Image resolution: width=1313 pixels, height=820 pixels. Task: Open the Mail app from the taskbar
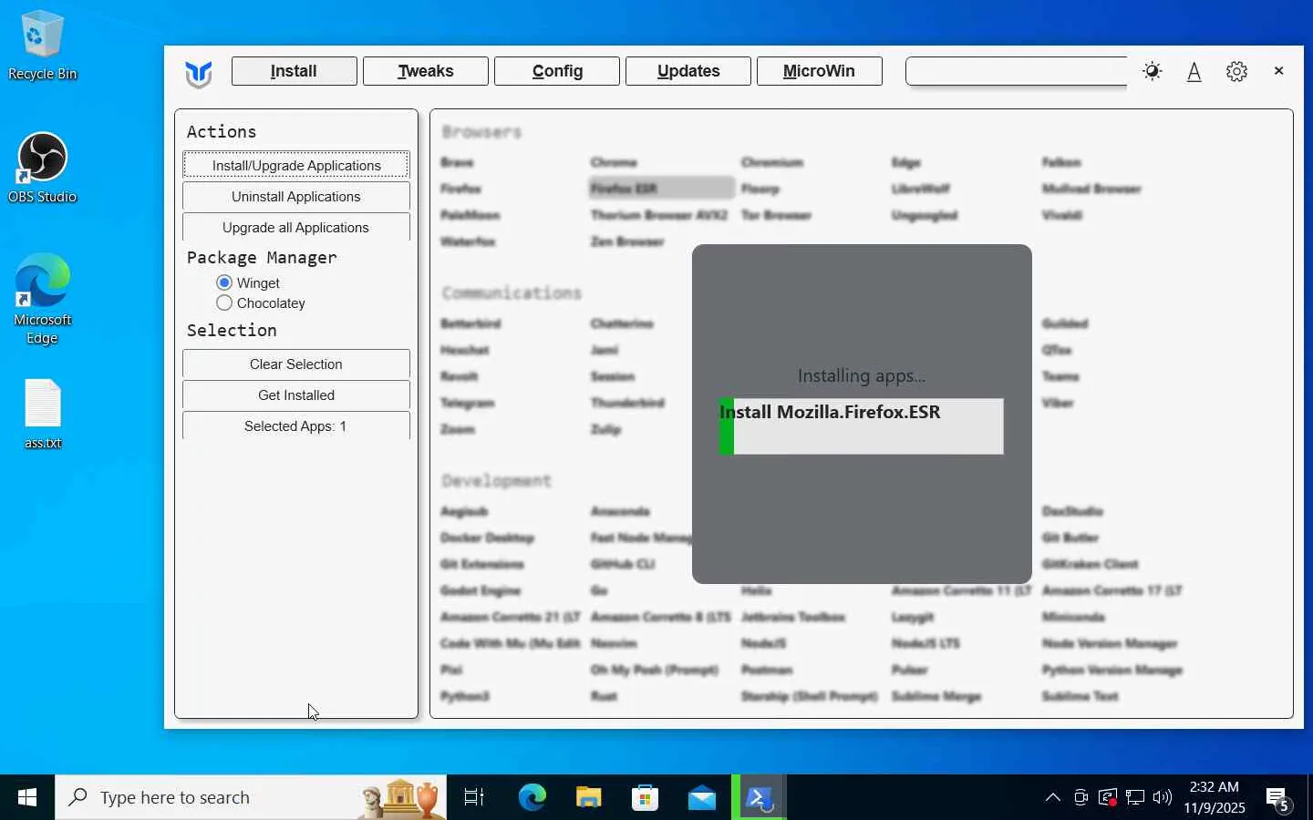coord(701,797)
